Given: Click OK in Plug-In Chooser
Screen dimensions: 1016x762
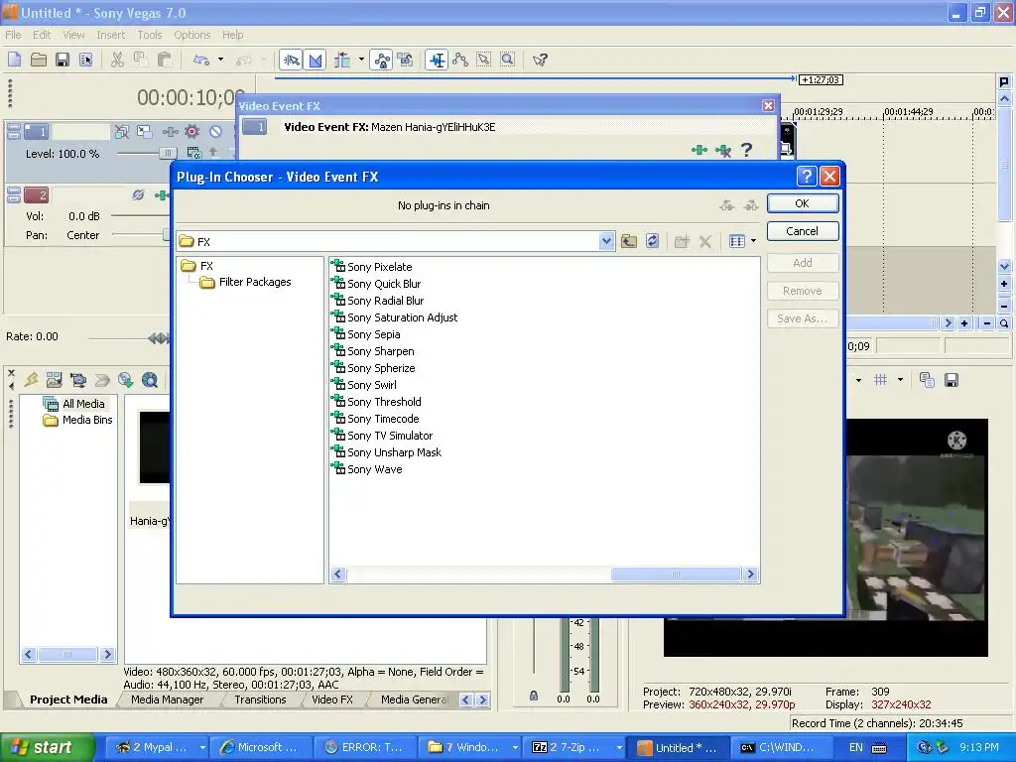Looking at the screenshot, I should tap(802, 203).
